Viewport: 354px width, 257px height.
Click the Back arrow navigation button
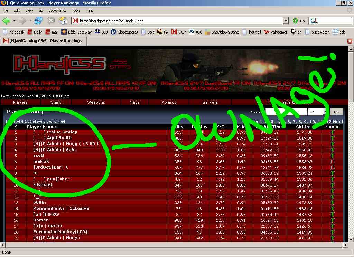[x=6, y=21]
